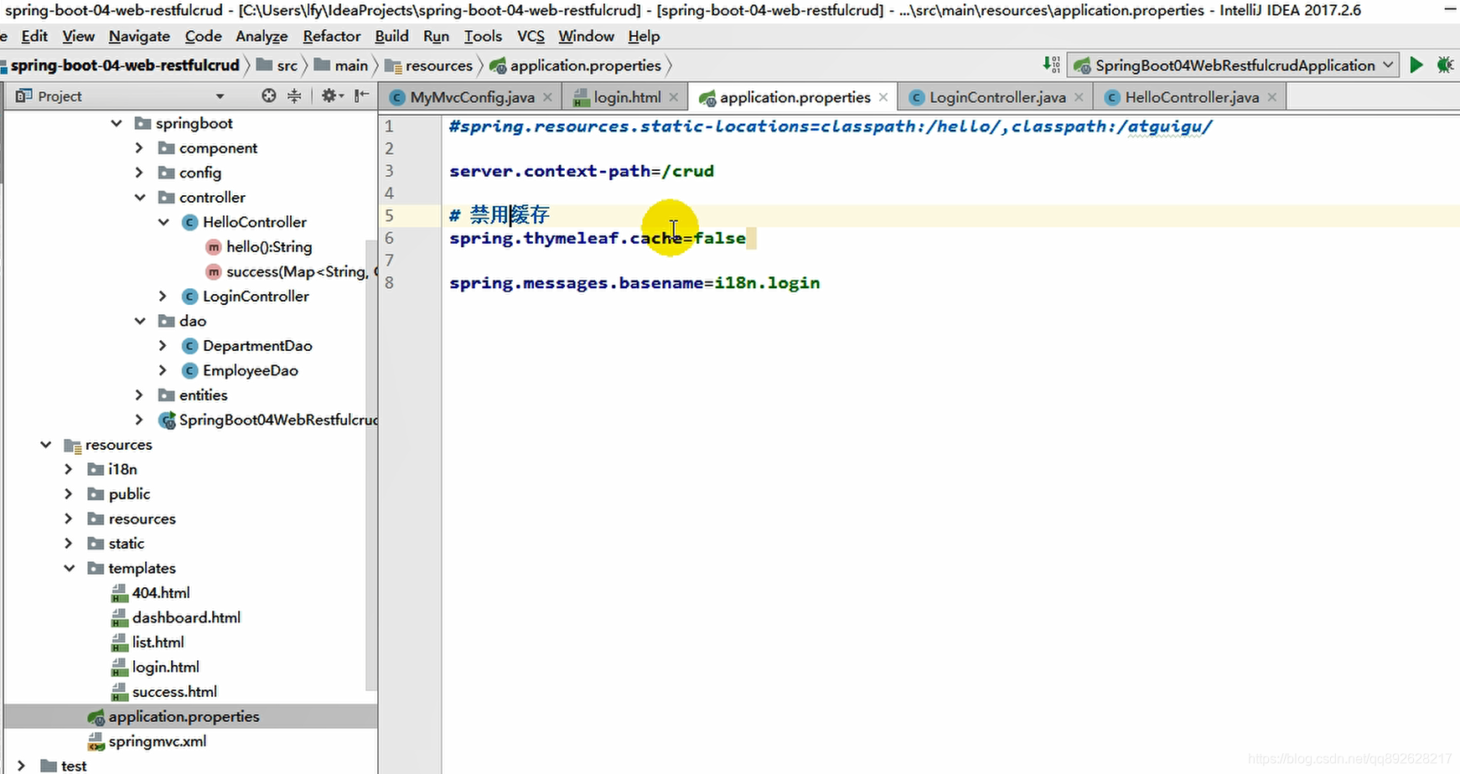Image resolution: width=1460 pixels, height=774 pixels.
Task: Open the Project view type dropdown arrow
Action: click(220, 96)
